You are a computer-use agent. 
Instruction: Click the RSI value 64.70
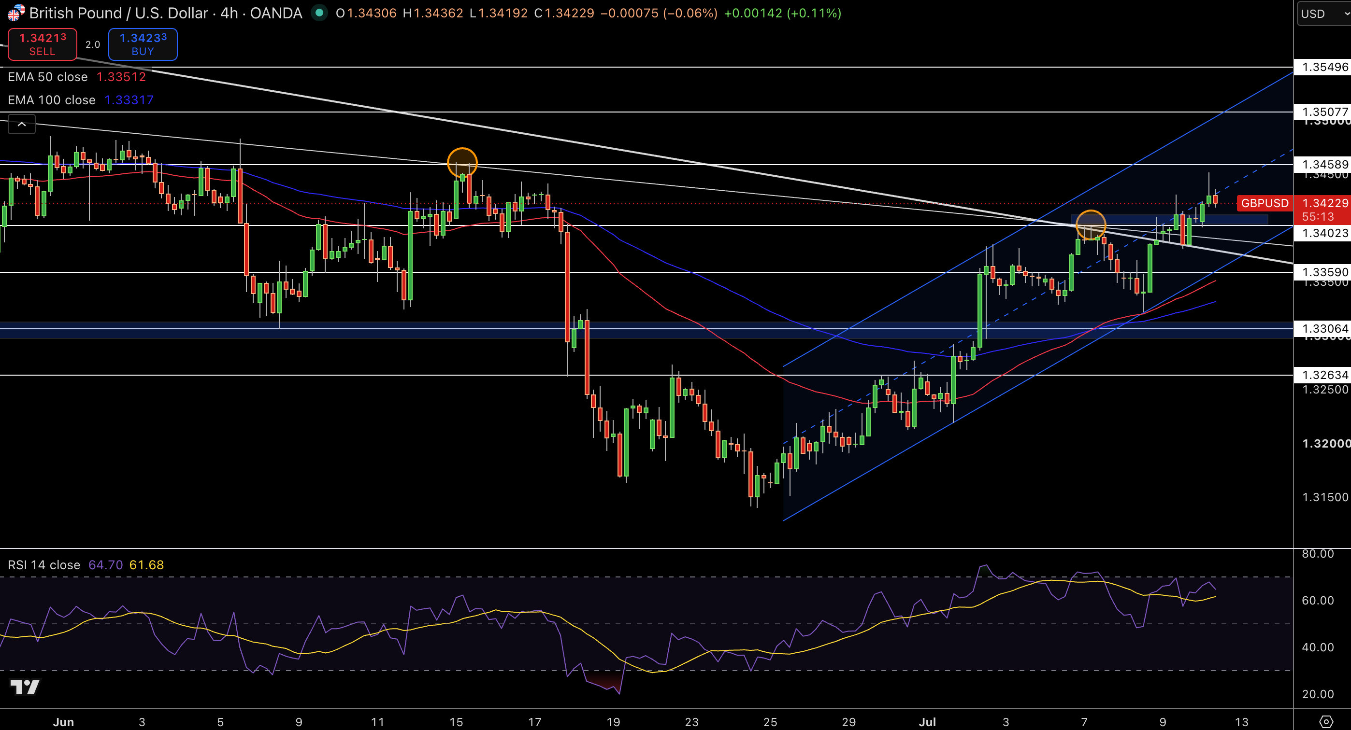click(x=105, y=565)
